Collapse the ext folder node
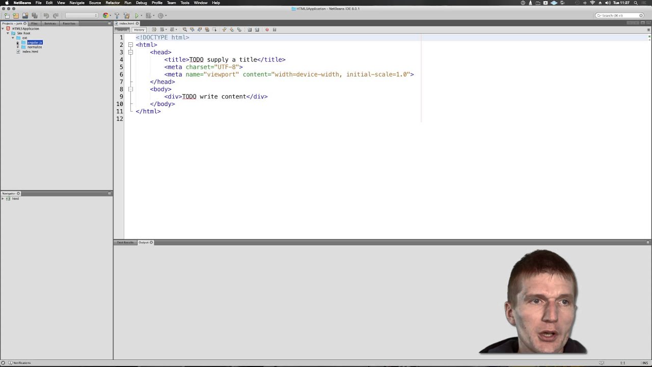This screenshot has width=652, height=367. (13, 38)
